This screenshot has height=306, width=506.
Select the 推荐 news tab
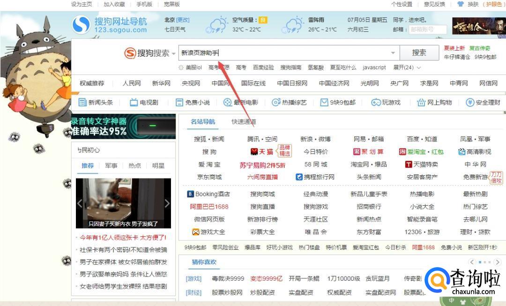point(88,165)
